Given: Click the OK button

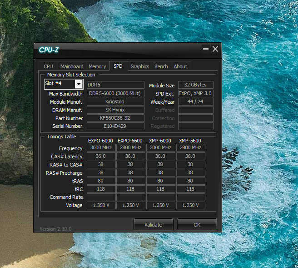Looking at the screenshot, I should coord(197,225).
